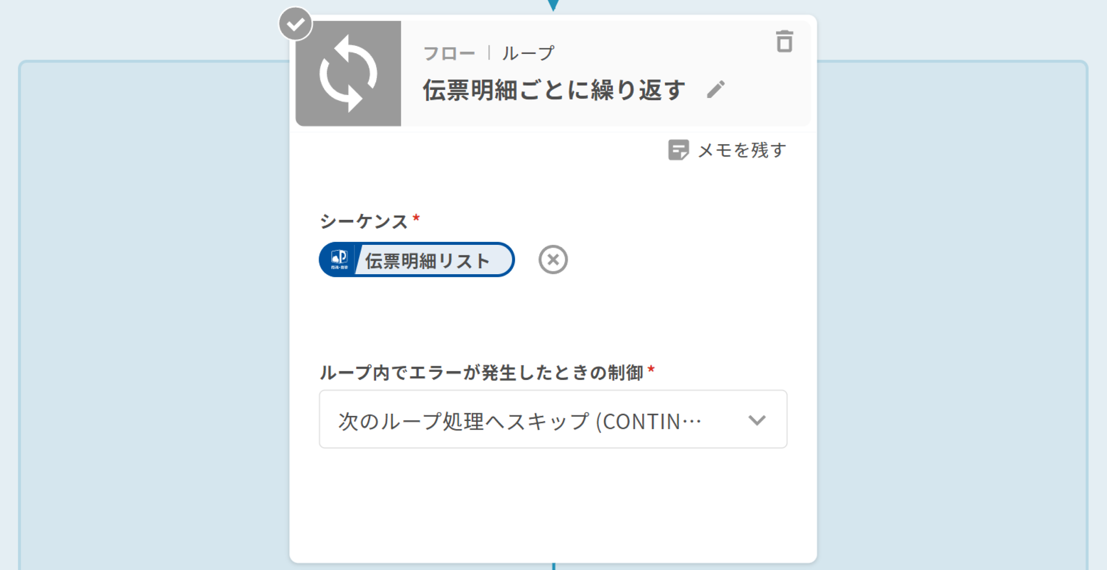
Task: Click the step title 伝票明細ごとに繰り返す
Action: tap(553, 90)
